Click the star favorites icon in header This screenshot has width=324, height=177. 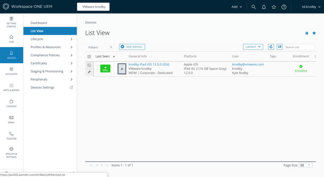click(274, 7)
